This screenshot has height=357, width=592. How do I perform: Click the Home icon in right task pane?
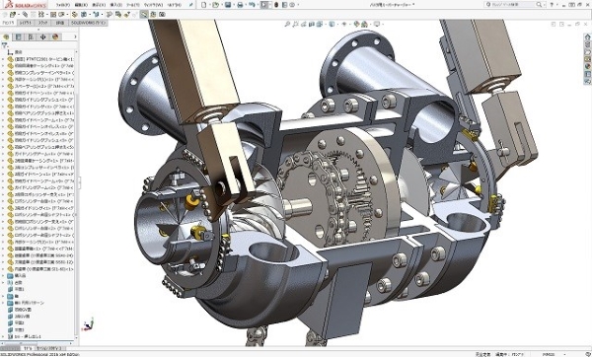[x=587, y=36]
